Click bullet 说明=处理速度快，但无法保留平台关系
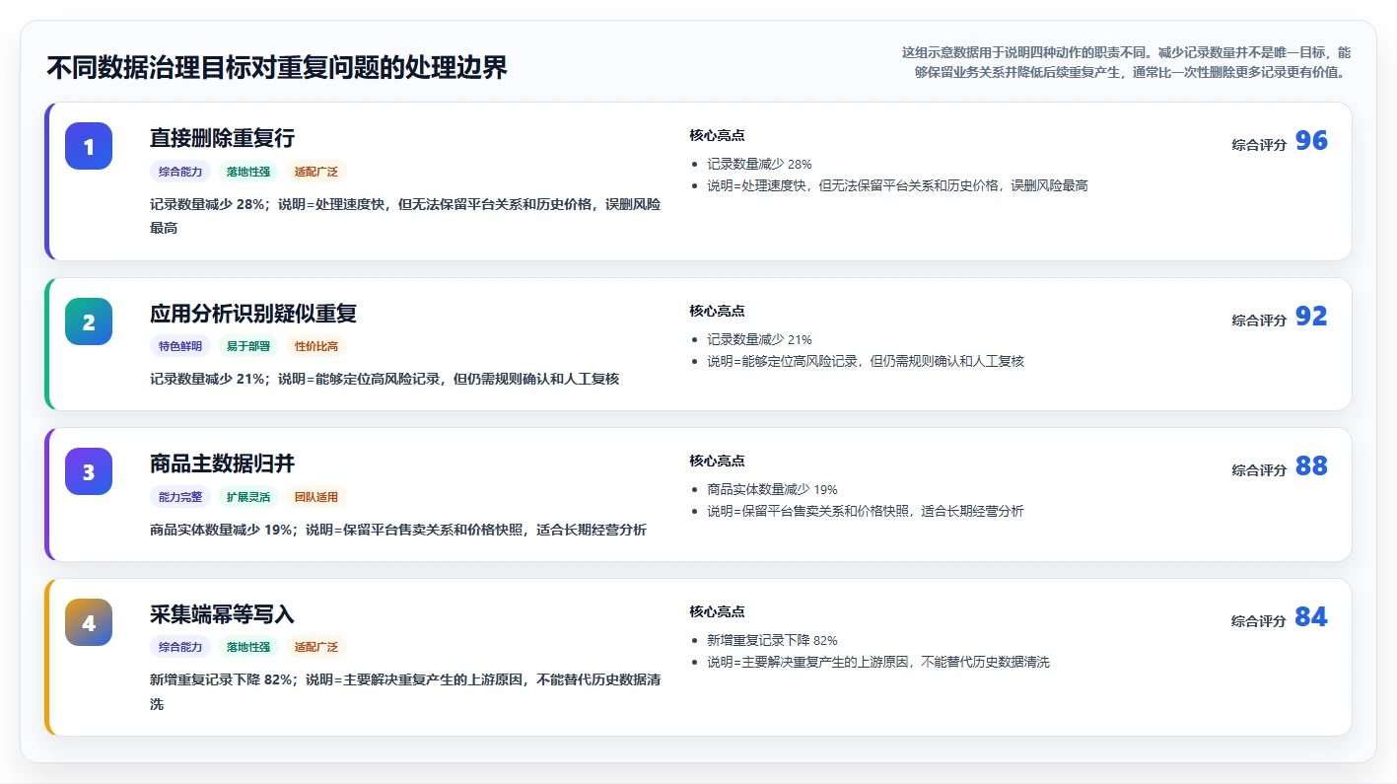1397x784 pixels. [x=897, y=185]
